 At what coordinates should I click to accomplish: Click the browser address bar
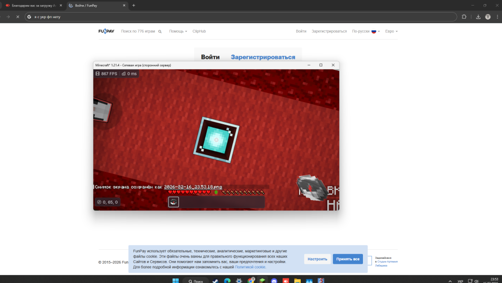click(241, 17)
